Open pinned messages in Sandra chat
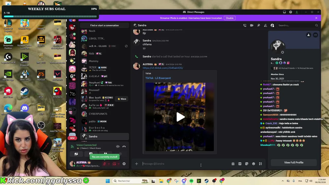The height and width of the screenshot is (185, 329). (x=259, y=25)
